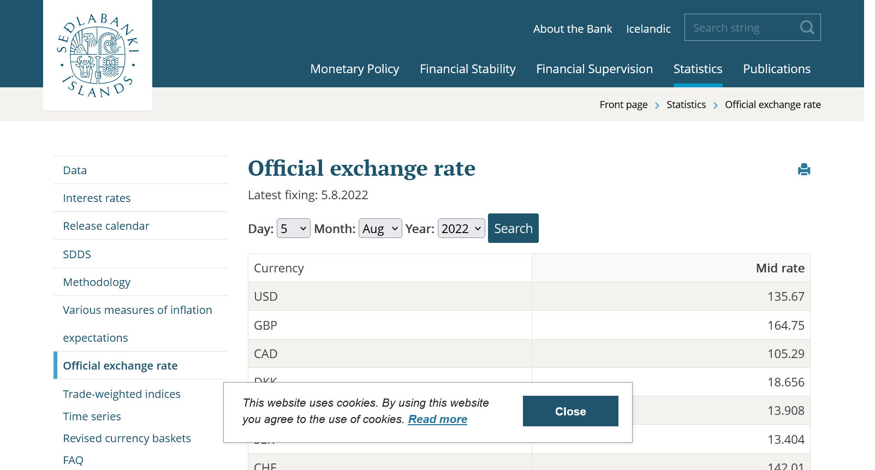
Task: Go to the Statistics menu tab
Action: (698, 69)
